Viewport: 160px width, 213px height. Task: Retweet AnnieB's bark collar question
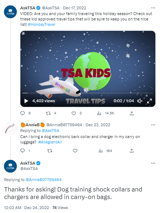point(50,151)
